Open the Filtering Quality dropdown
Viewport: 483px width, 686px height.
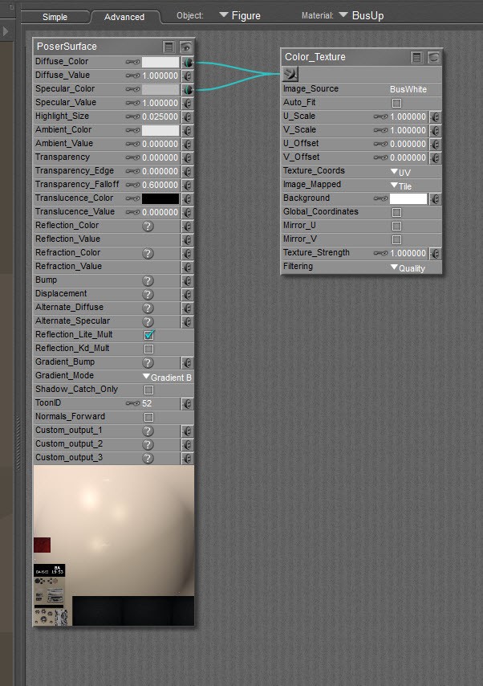408,267
